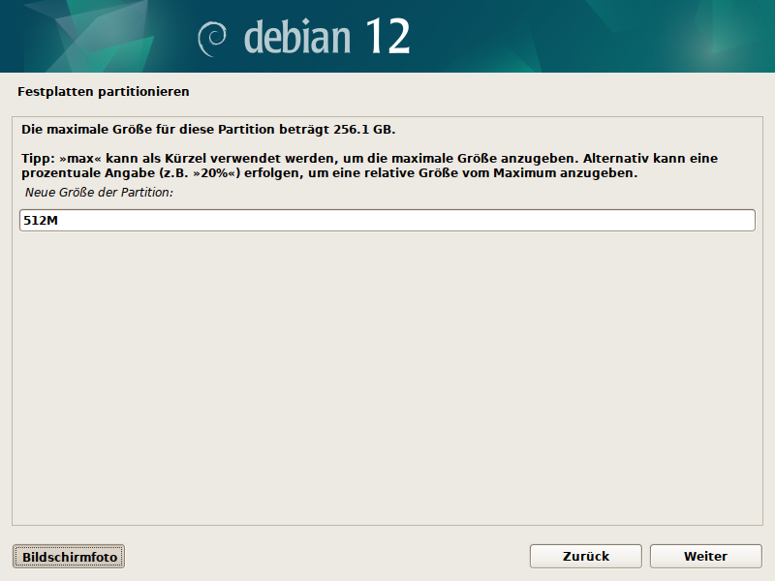
Task: Click the "512M" value inside the text box
Action: (43, 221)
